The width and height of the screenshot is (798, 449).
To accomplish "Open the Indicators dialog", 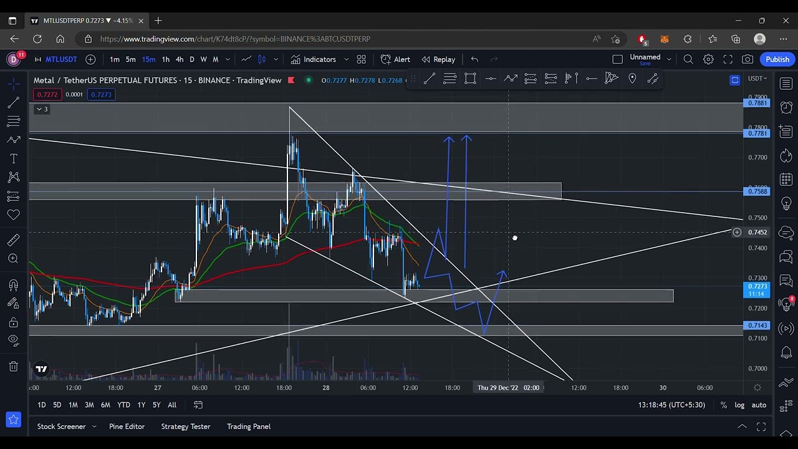I will coord(314,59).
